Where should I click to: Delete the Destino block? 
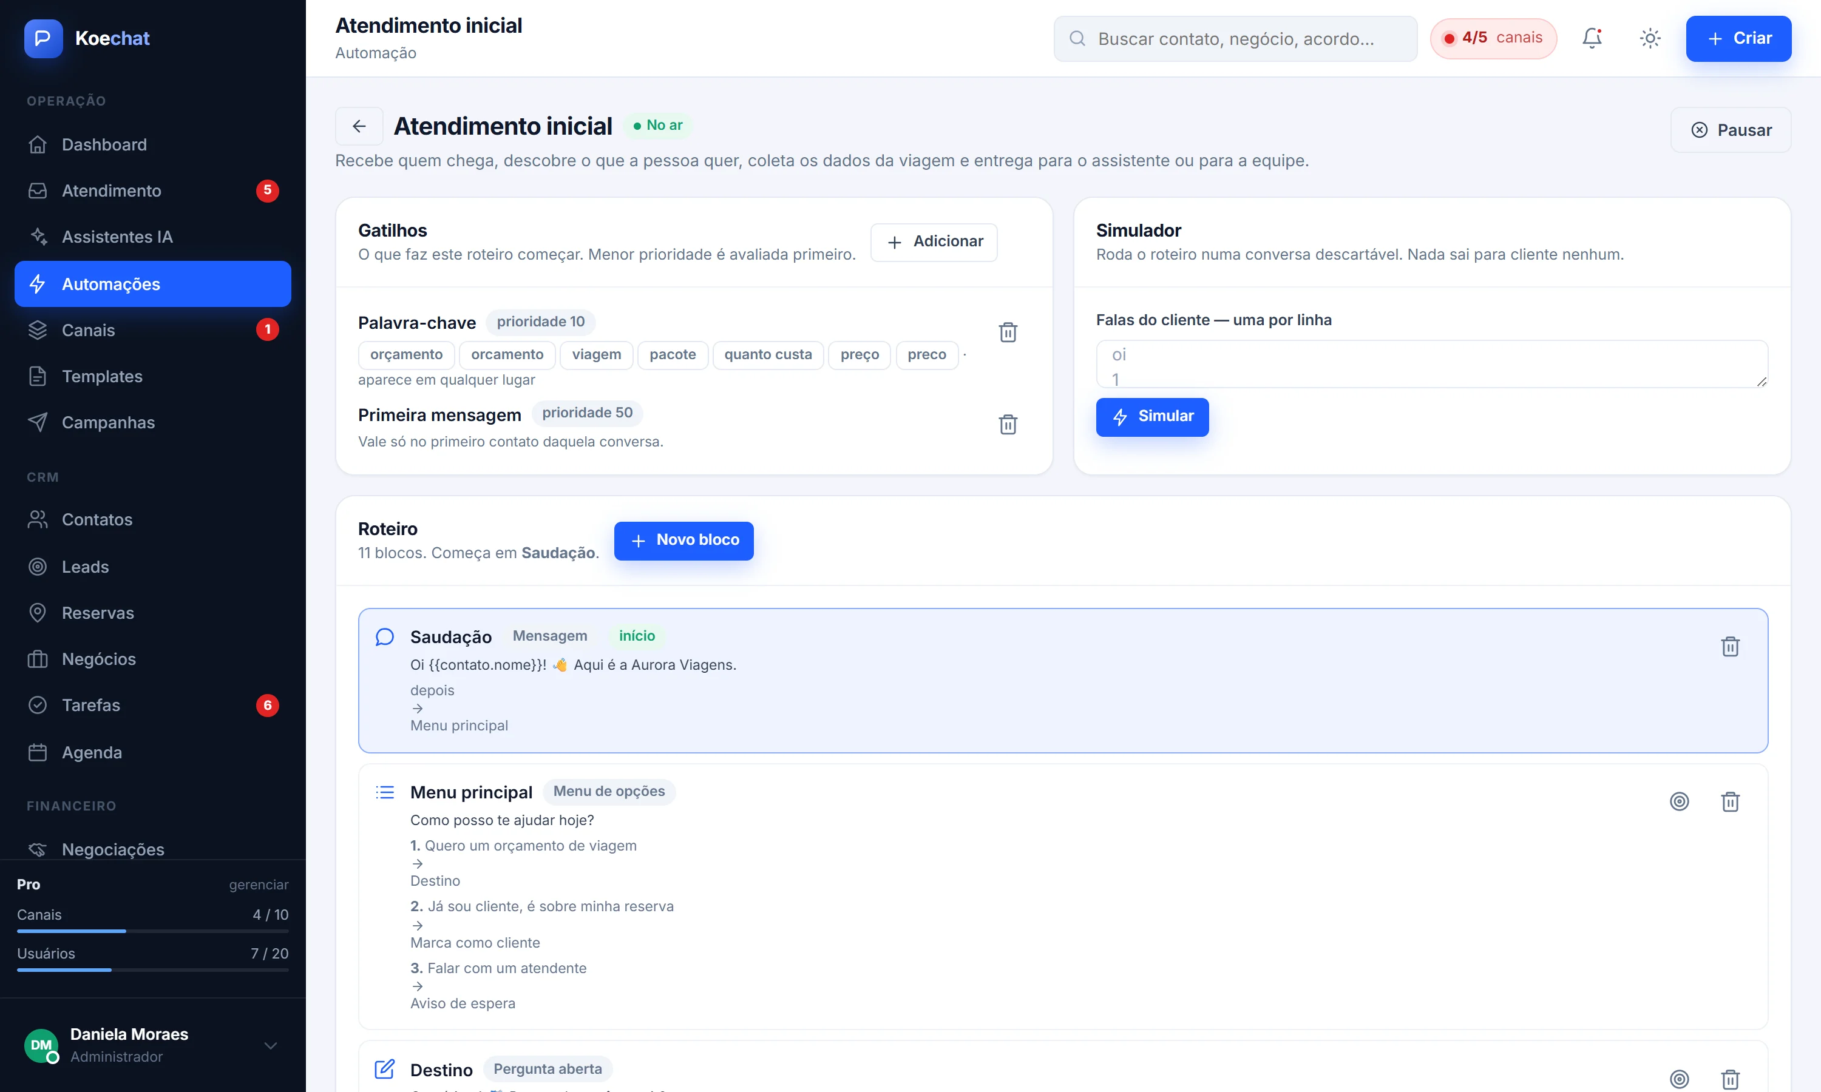coord(1730,1079)
